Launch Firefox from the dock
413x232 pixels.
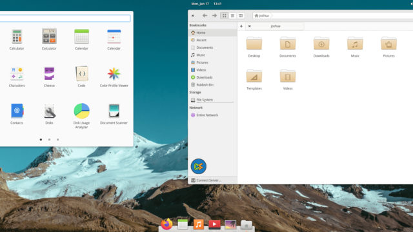coord(166,224)
